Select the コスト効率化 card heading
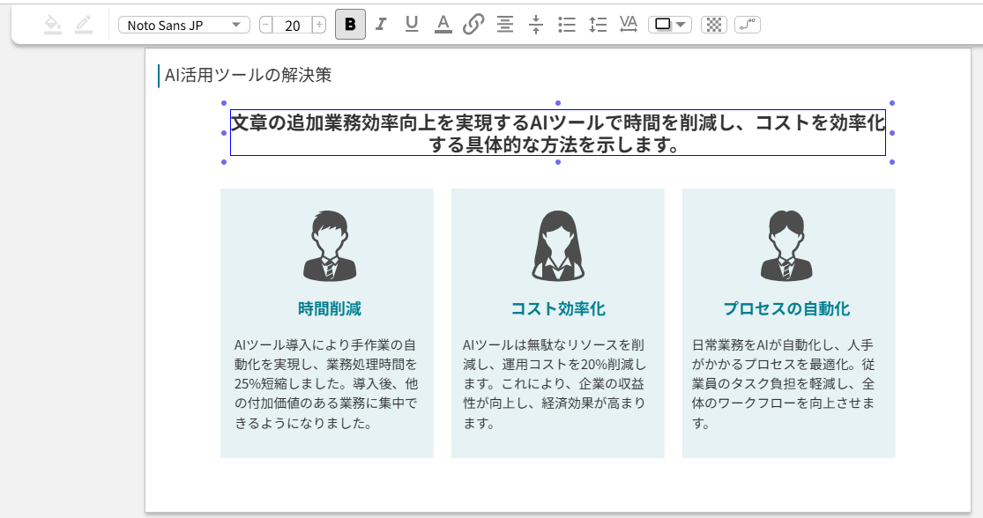The width and height of the screenshot is (983, 518). pos(558,309)
